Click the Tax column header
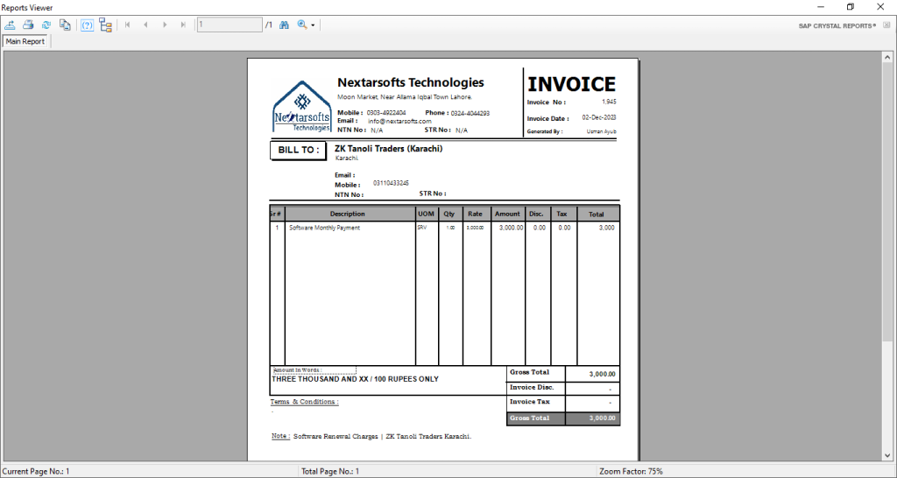The width and height of the screenshot is (897, 478). [562, 214]
